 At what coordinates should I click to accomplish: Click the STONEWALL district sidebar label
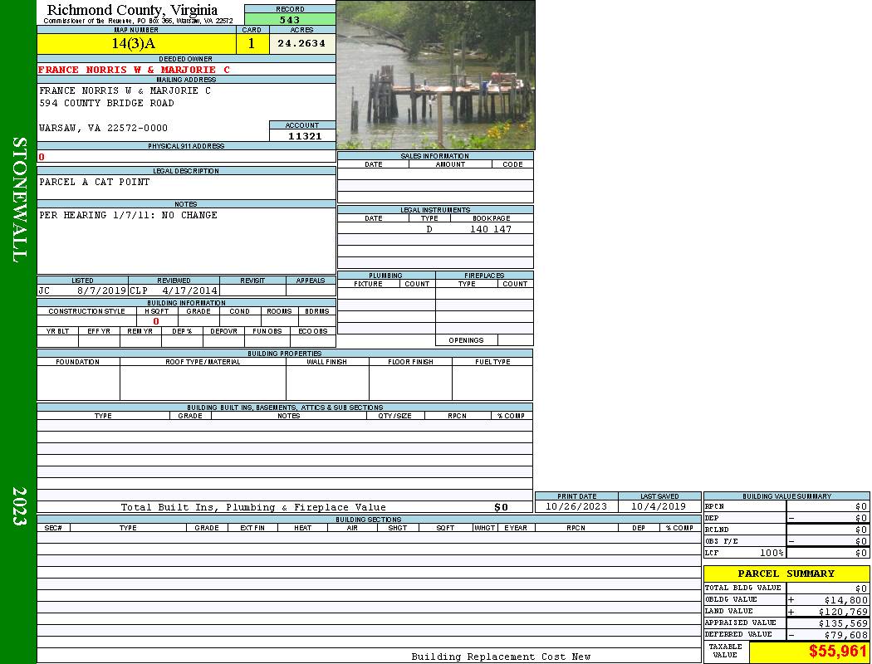[18, 200]
